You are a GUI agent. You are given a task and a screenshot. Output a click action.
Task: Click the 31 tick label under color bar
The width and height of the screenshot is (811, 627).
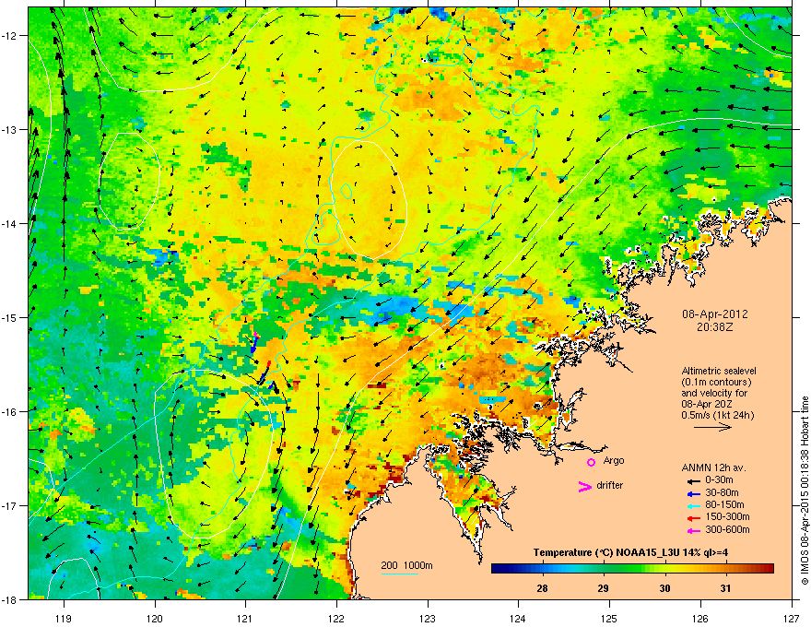[725, 588]
